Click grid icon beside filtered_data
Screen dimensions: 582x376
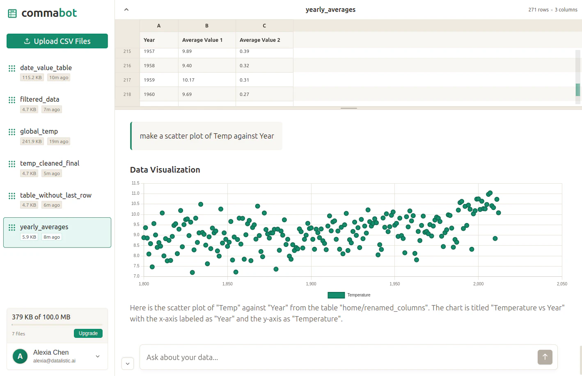12,100
